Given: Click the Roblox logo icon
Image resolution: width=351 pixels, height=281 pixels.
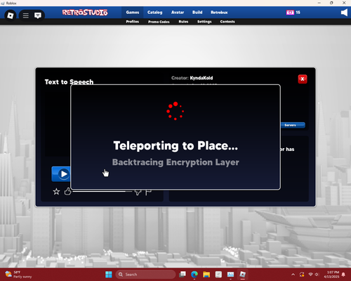Looking at the screenshot, I should pyautogui.click(x=11, y=15).
